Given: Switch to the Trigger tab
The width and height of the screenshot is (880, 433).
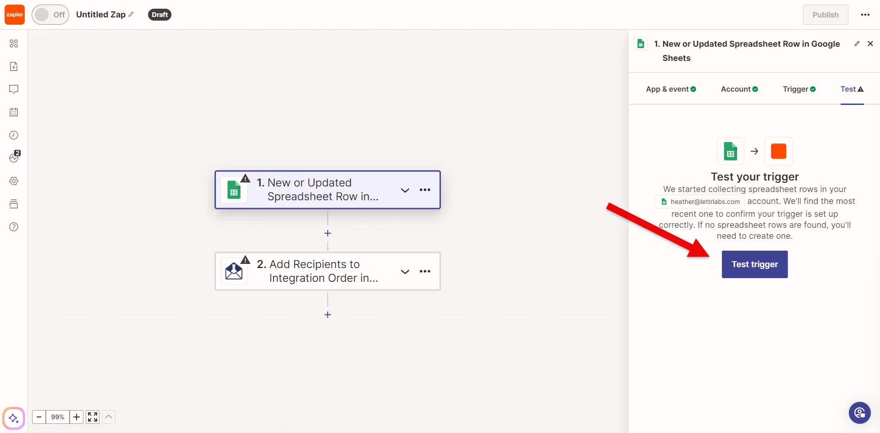Looking at the screenshot, I should (x=799, y=89).
